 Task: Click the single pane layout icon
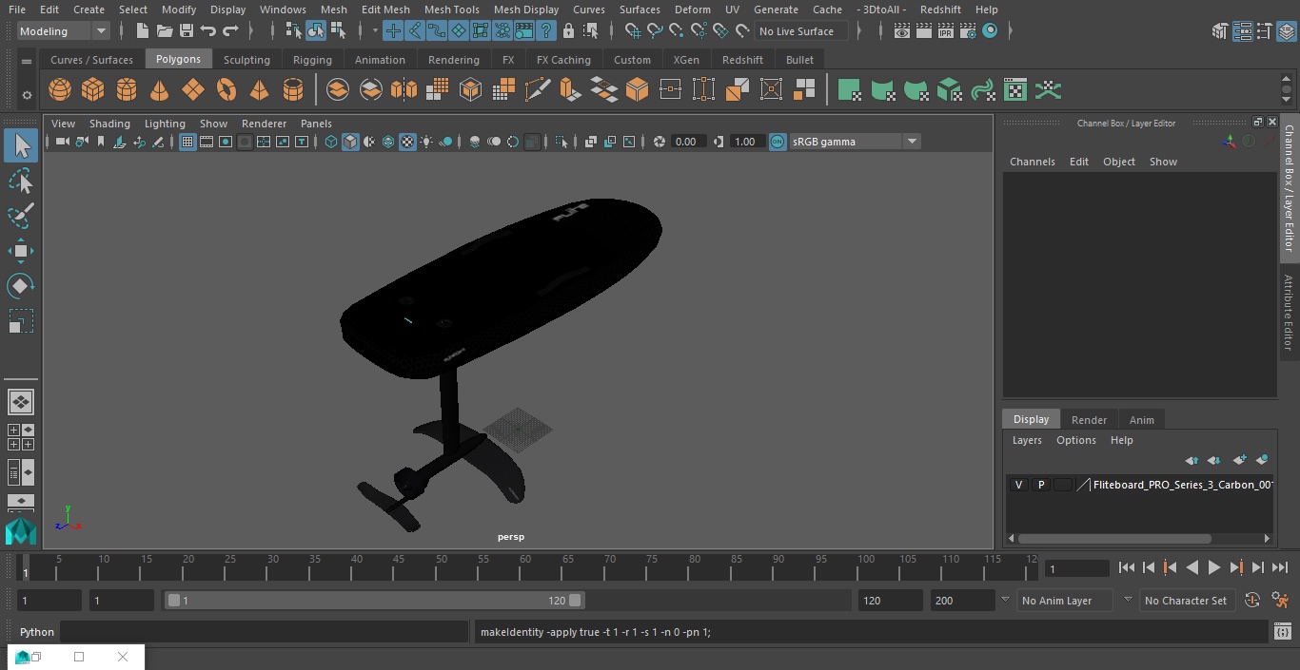[21, 402]
